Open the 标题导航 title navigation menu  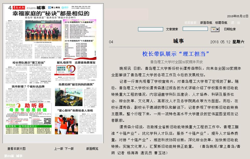point(221,22)
